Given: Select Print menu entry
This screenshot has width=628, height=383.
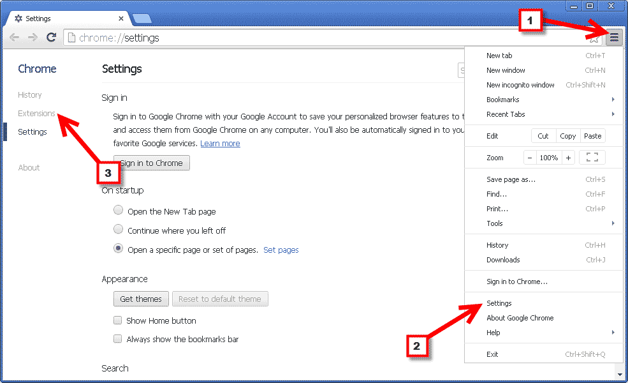Looking at the screenshot, I should click(544, 209).
